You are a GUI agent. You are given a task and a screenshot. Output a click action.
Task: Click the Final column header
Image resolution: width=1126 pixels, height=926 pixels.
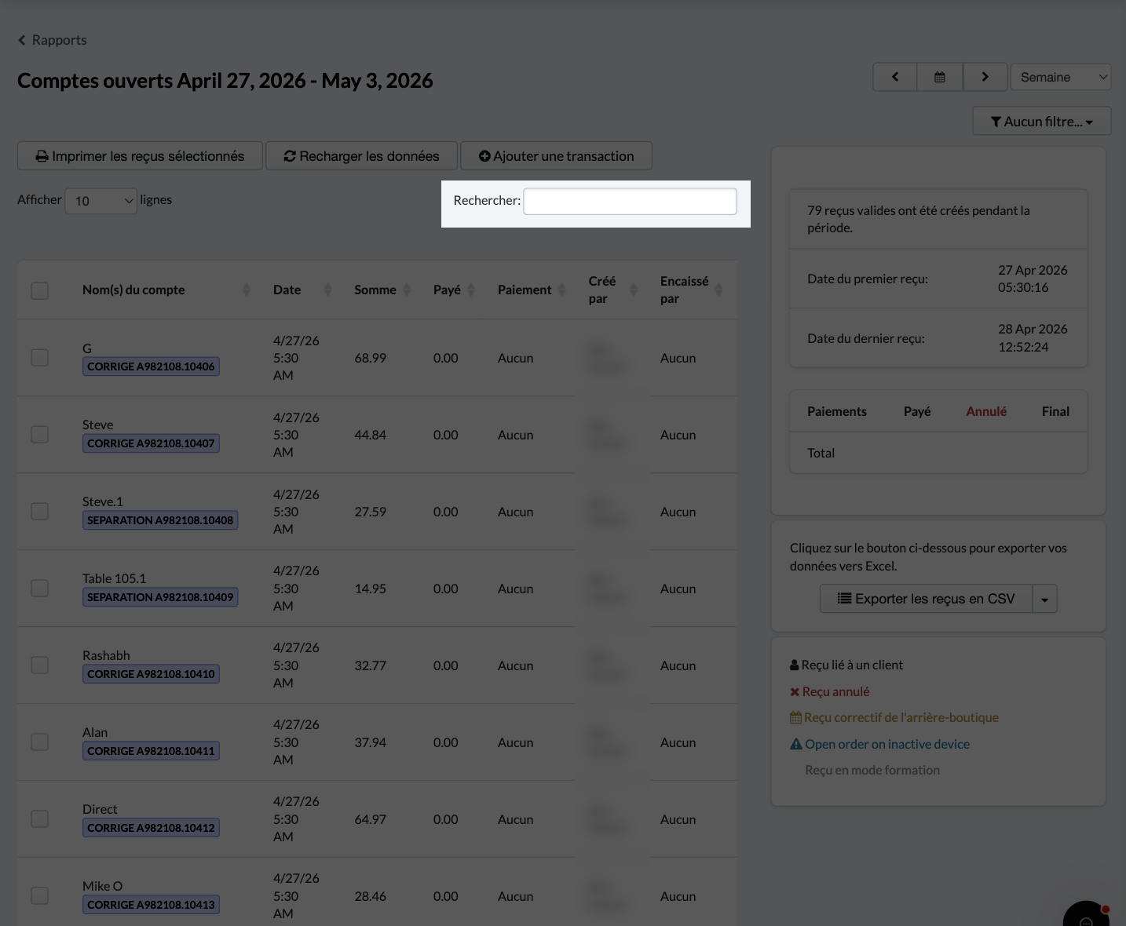1055,411
